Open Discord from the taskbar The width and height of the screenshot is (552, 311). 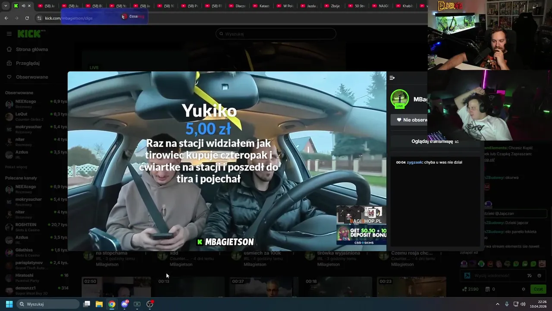125,304
